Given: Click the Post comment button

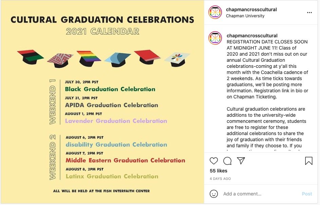Looking at the screenshot, I should tap(307, 194).
